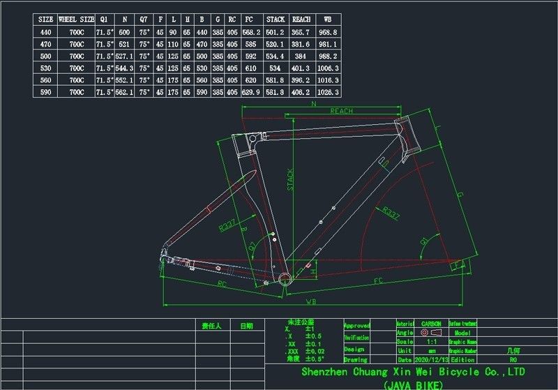
Task: Click the Approved label in the title block
Action: pyautogui.click(x=356, y=325)
